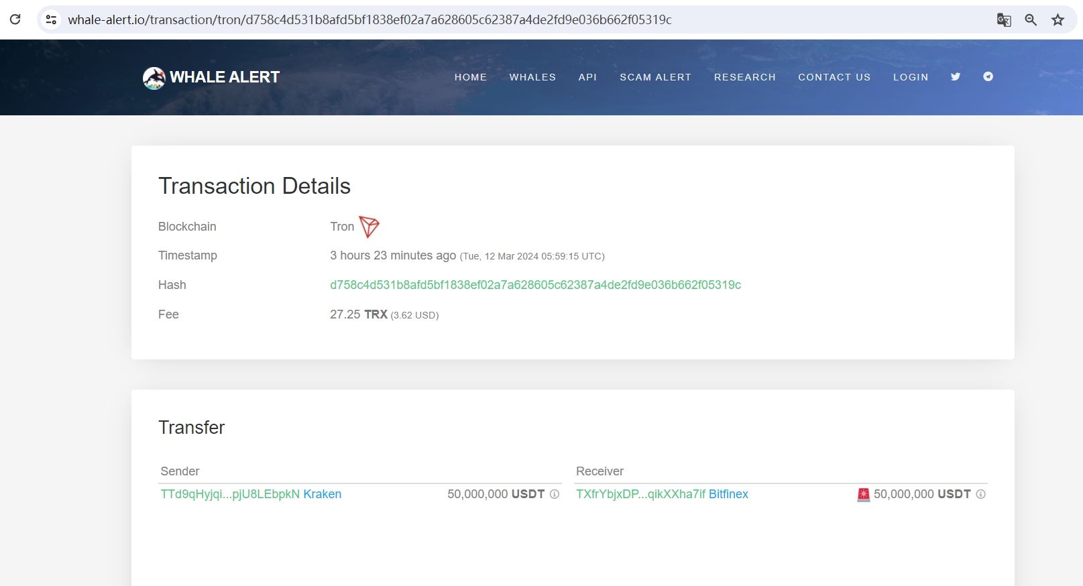Click the sender's '50,000,000 USDT' amount

click(x=496, y=494)
